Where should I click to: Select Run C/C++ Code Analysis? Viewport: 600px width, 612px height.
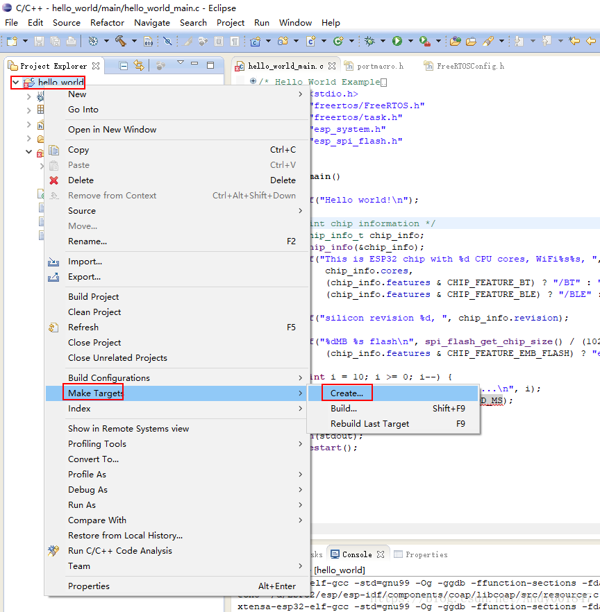tap(176, 551)
